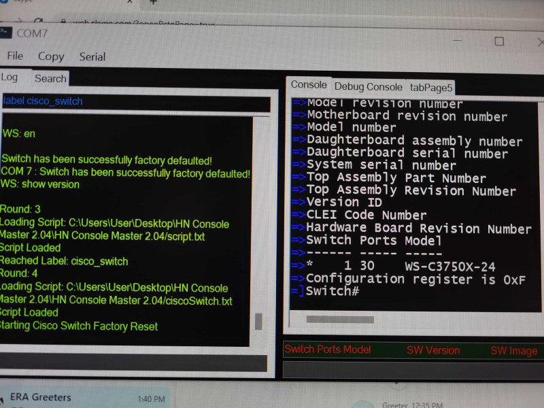
Task: Click the log panel vertical scrollbar thumb
Action: coord(258,321)
